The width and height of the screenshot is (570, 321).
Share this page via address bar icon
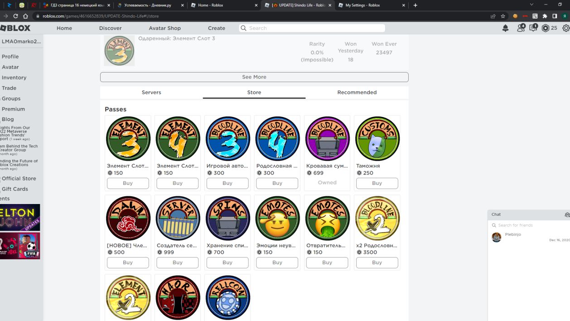pyautogui.click(x=493, y=16)
